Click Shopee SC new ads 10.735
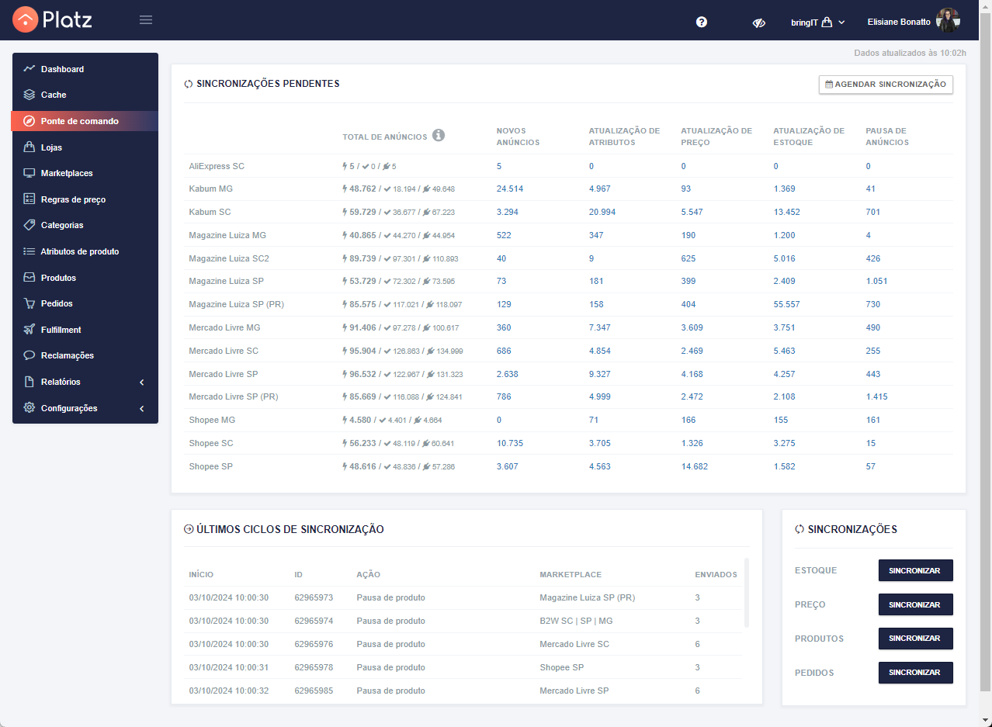 tap(510, 443)
